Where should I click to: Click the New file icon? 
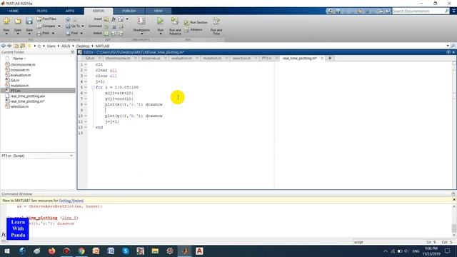(6, 21)
